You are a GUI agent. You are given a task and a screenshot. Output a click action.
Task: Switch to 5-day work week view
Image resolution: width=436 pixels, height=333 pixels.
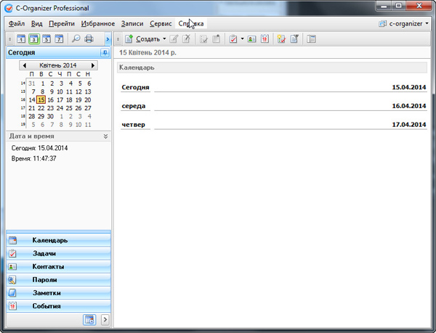tap(46, 38)
